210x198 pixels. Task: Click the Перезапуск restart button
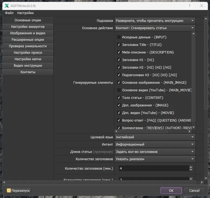(18, 190)
